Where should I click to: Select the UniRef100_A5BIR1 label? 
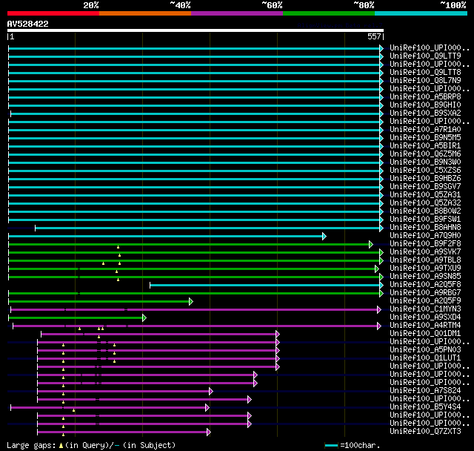[425, 146]
